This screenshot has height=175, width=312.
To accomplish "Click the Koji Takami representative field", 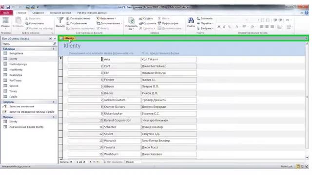I will coord(169,59).
